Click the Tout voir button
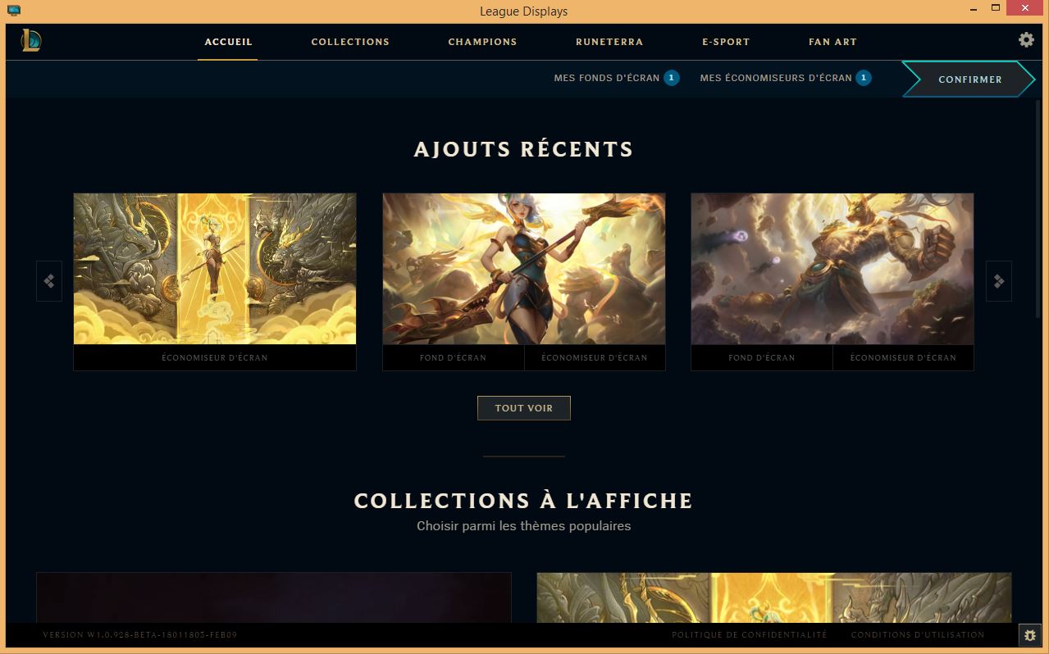 click(x=524, y=408)
